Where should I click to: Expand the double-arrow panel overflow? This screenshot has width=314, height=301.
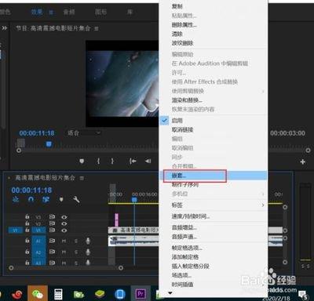[x=5, y=28]
